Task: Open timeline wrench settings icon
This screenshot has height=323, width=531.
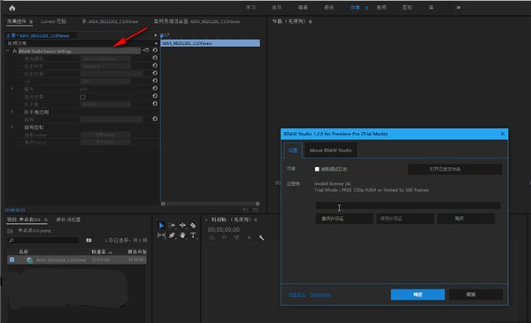Action: [x=261, y=238]
